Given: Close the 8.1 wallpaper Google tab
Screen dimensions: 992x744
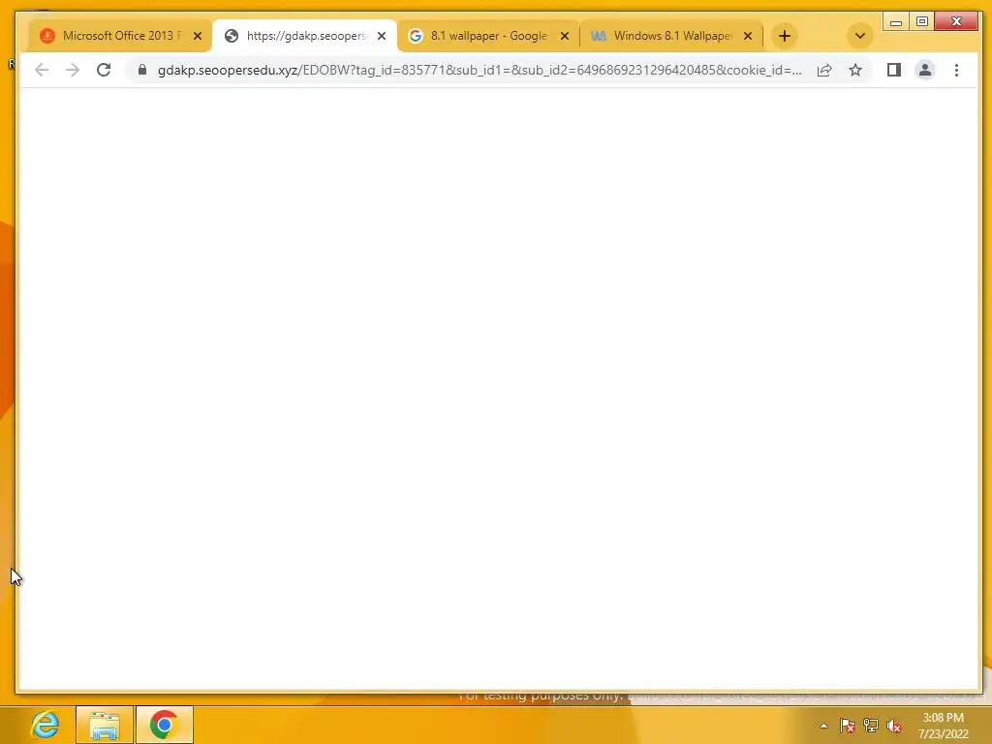Looking at the screenshot, I should pos(565,36).
